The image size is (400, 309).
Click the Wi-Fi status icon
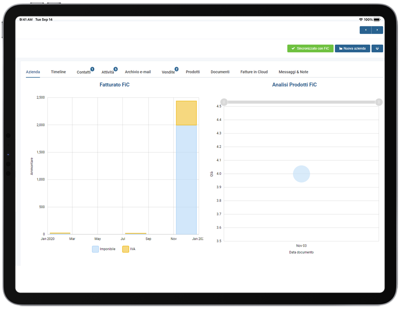coord(361,19)
